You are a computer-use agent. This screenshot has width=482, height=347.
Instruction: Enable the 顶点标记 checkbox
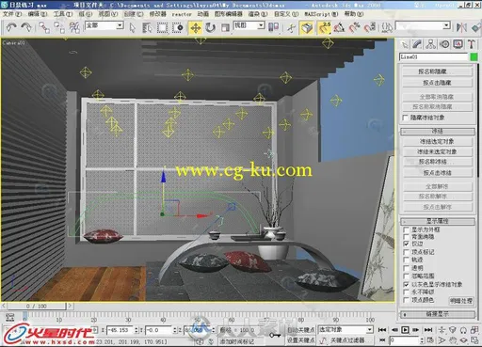click(406, 252)
